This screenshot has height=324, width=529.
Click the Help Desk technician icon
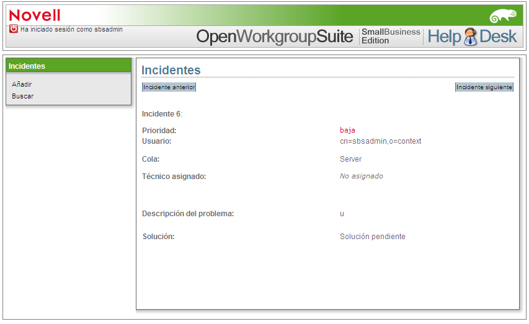[470, 37]
